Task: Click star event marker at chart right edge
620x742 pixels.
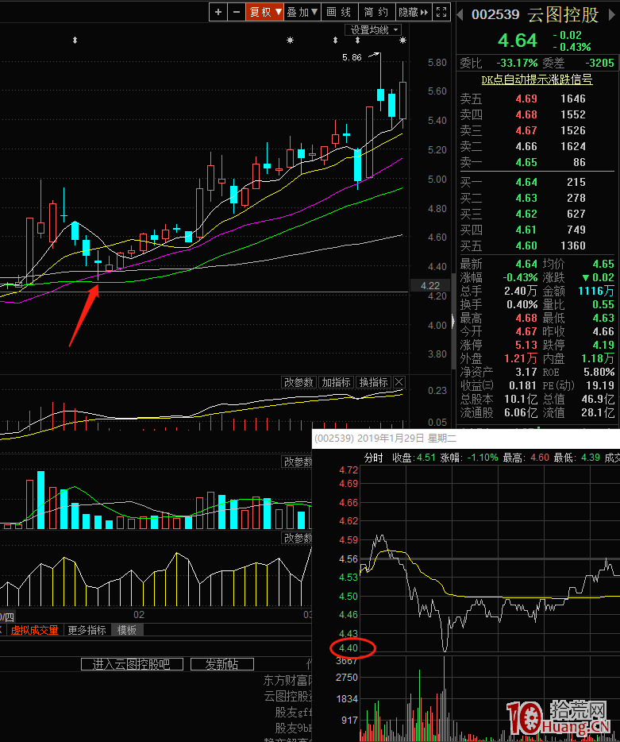Action: 402,41
